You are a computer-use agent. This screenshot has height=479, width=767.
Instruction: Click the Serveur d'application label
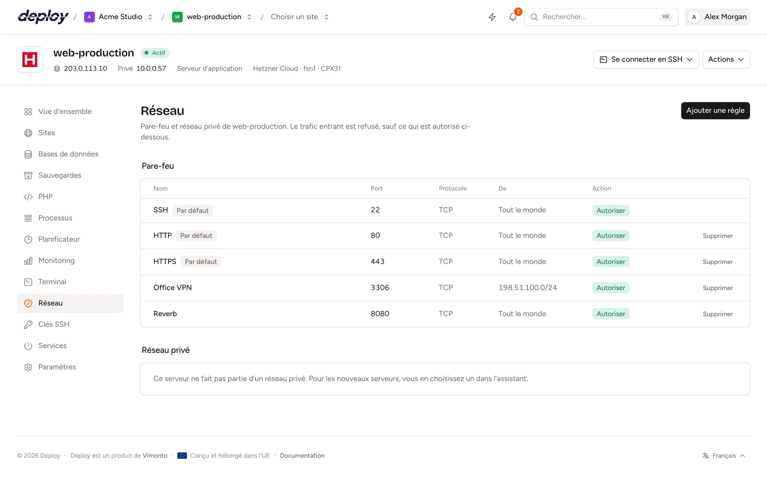coord(210,68)
